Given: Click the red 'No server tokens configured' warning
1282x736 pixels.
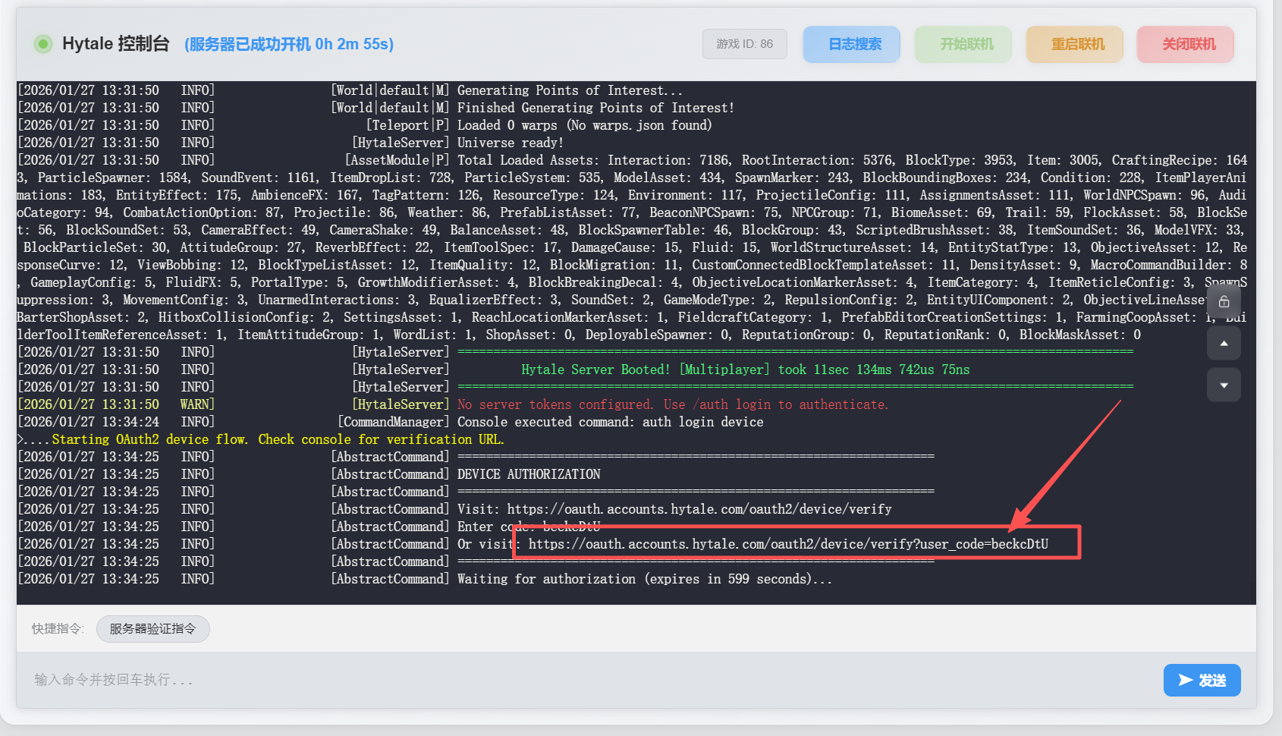Looking at the screenshot, I should (x=672, y=404).
